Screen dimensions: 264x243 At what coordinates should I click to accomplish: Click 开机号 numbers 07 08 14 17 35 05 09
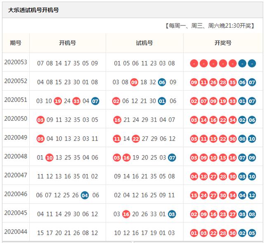(68, 63)
